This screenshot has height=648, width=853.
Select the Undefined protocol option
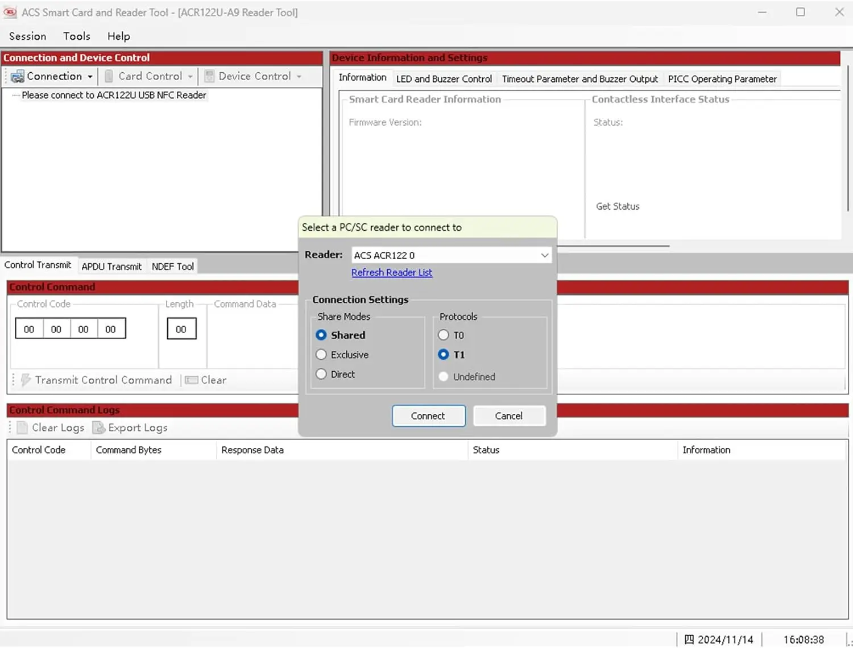[x=444, y=376]
